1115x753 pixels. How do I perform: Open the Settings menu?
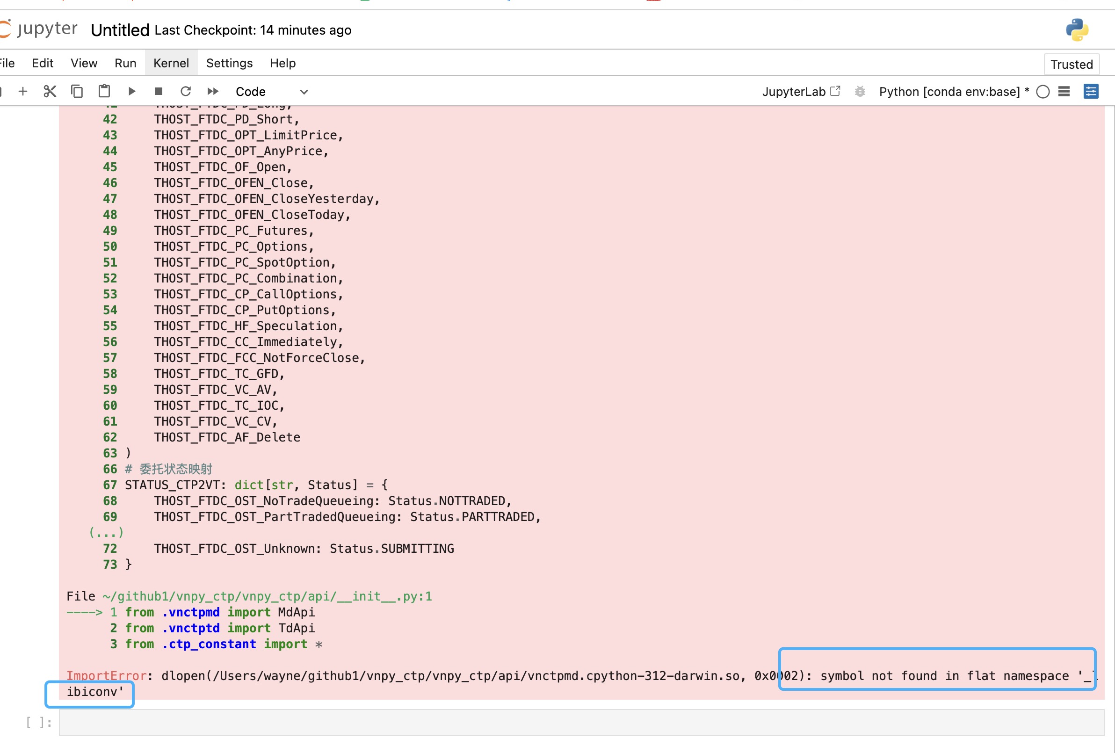click(x=229, y=63)
